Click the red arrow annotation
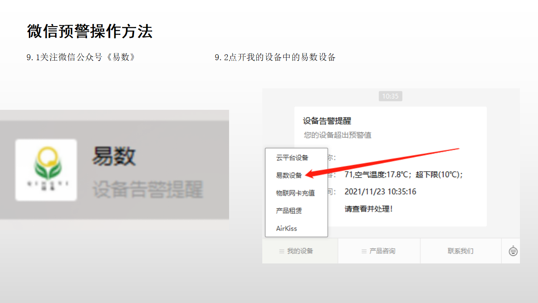 click(382, 161)
